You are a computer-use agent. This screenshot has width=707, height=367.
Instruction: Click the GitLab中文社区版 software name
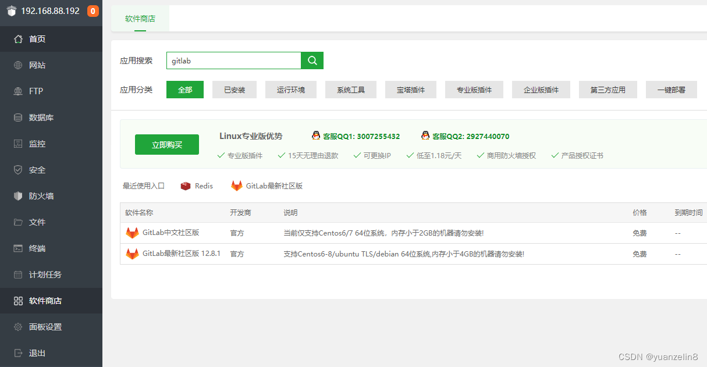pyautogui.click(x=171, y=233)
